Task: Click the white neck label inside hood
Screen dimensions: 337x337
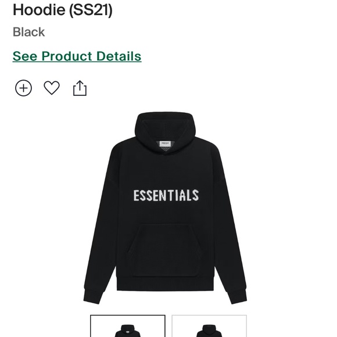Action: tap(165, 144)
